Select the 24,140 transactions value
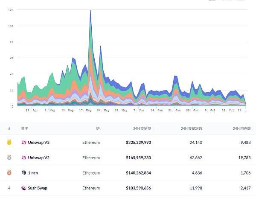 196,143
